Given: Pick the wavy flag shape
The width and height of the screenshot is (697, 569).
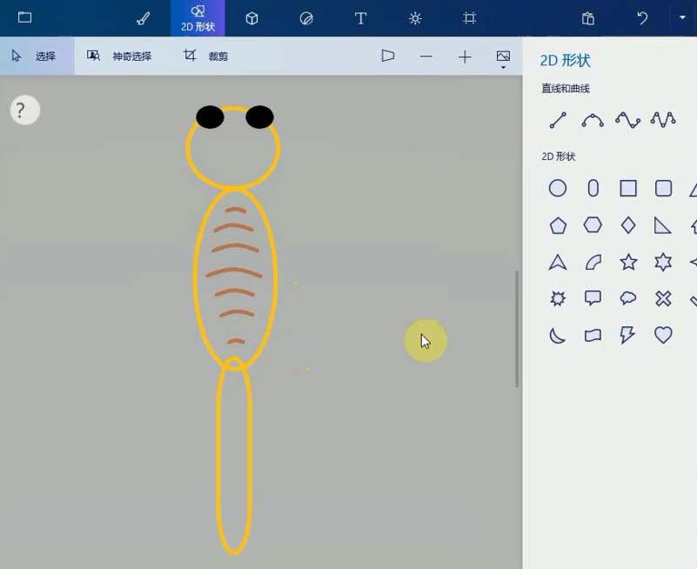Looking at the screenshot, I should coord(593,335).
